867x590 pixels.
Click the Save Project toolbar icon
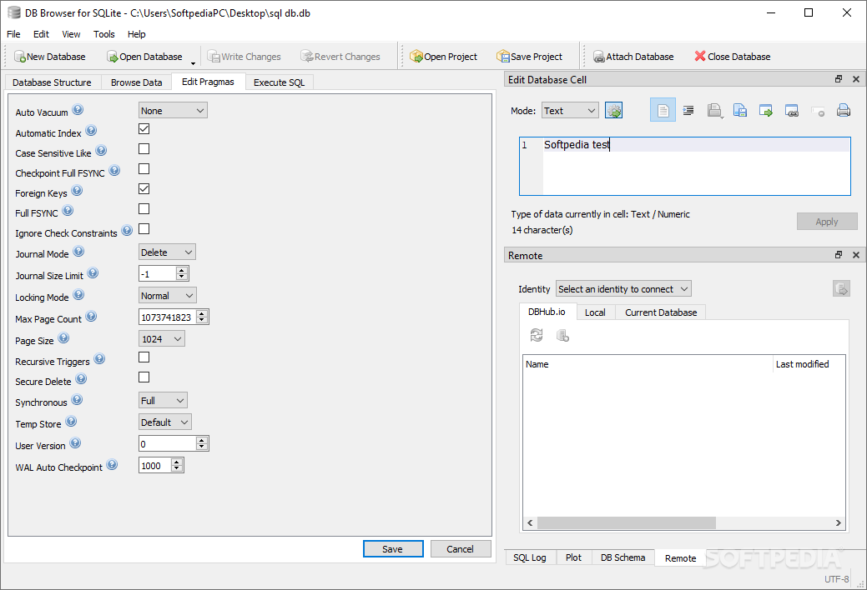(x=502, y=57)
